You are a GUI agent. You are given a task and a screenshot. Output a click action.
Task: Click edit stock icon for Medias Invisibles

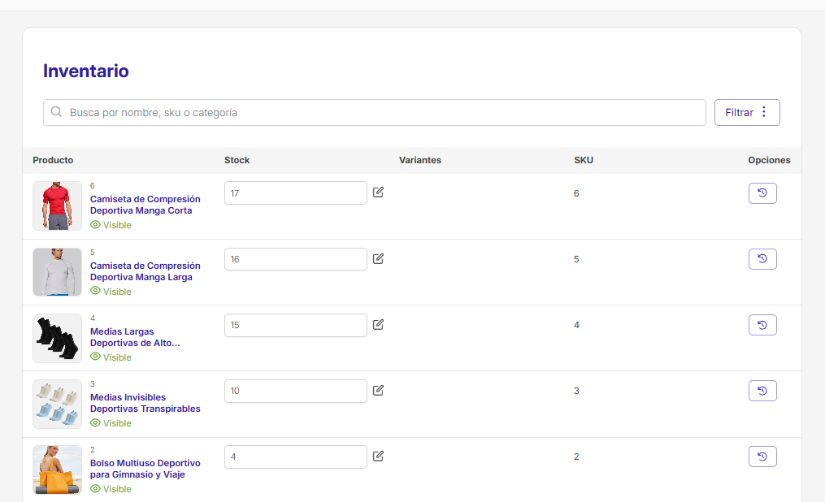click(x=378, y=391)
